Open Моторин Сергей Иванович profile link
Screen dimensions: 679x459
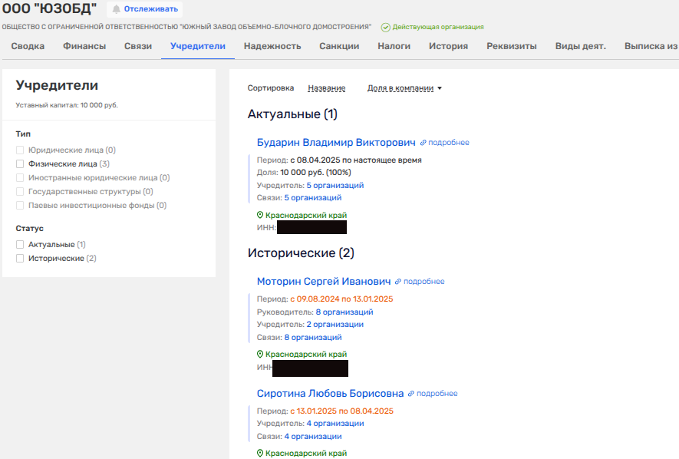point(324,282)
